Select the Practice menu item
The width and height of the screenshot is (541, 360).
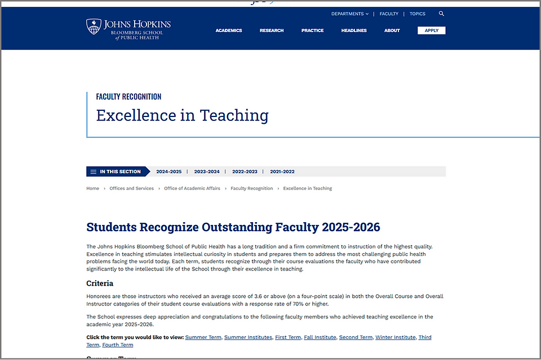tap(312, 31)
